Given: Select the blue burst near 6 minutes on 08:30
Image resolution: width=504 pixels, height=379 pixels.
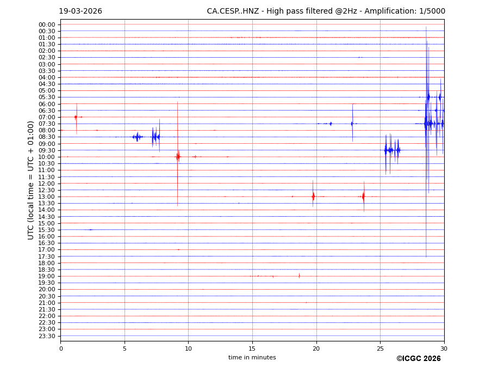Looking at the screenshot, I should coord(137,137).
